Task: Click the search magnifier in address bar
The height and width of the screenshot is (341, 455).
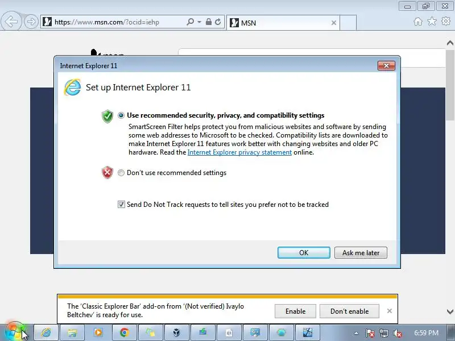Action: coord(190,22)
